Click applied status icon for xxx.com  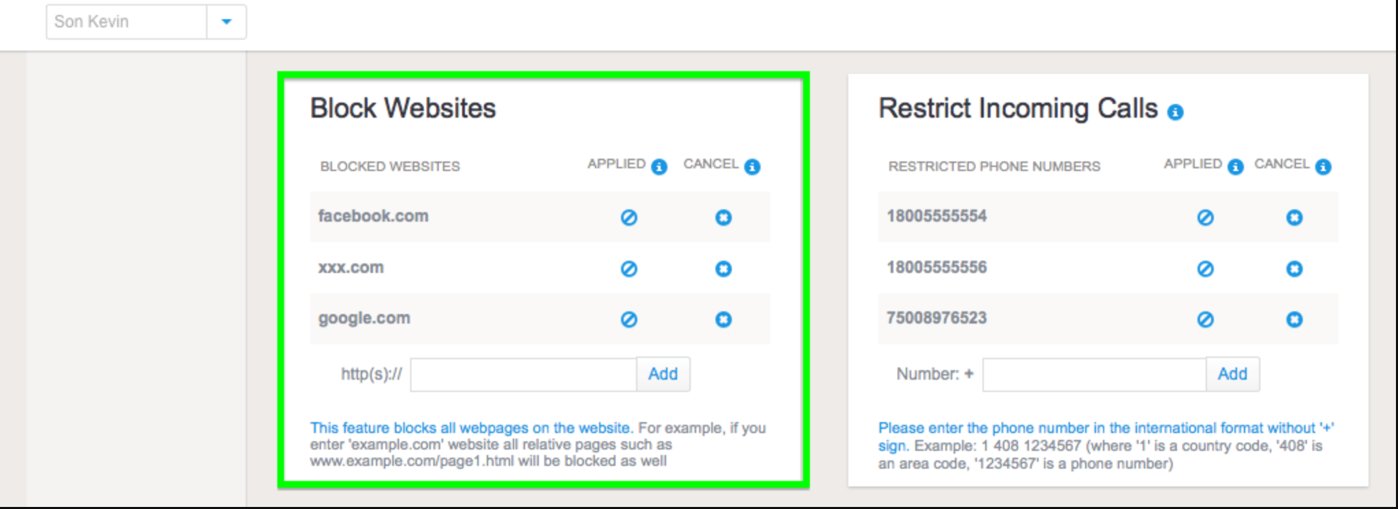coord(629,269)
